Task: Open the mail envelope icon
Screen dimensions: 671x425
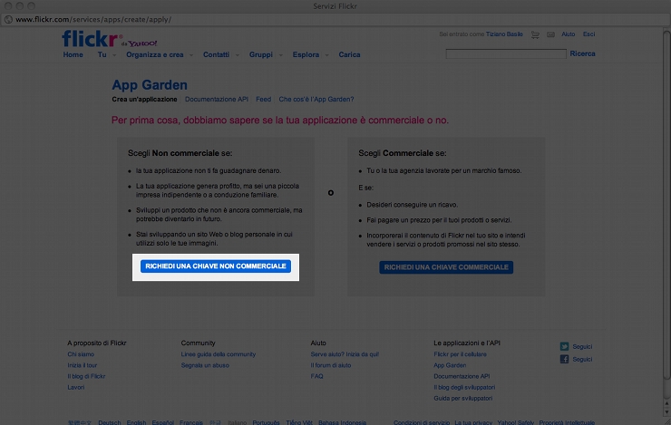Action: [550, 34]
